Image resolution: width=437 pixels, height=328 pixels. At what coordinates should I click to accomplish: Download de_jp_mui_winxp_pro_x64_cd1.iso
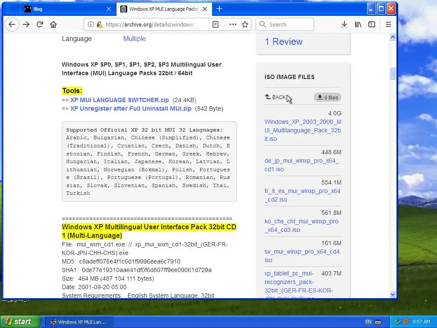(x=302, y=165)
